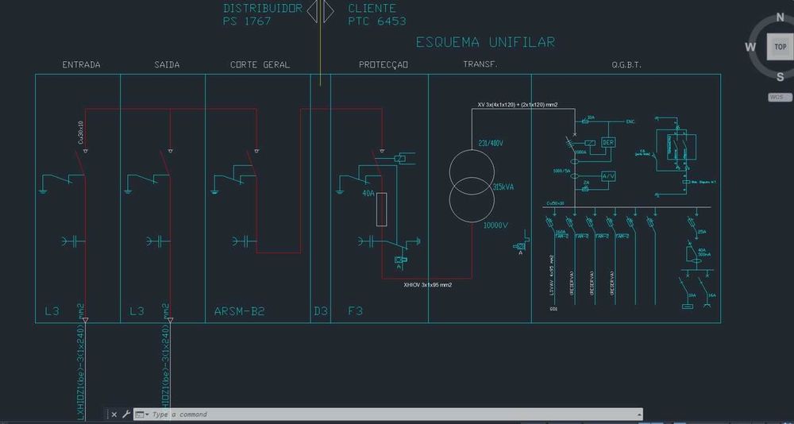
Task: Select the DER relay box
Action: pyautogui.click(x=608, y=143)
